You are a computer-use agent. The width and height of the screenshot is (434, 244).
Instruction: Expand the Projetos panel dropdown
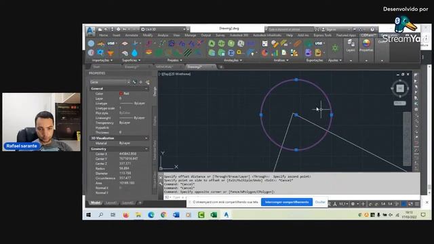[x=175, y=60]
